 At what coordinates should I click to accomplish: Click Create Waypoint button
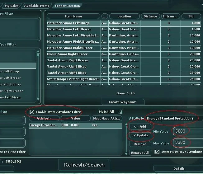pyautogui.click(x=122, y=102)
